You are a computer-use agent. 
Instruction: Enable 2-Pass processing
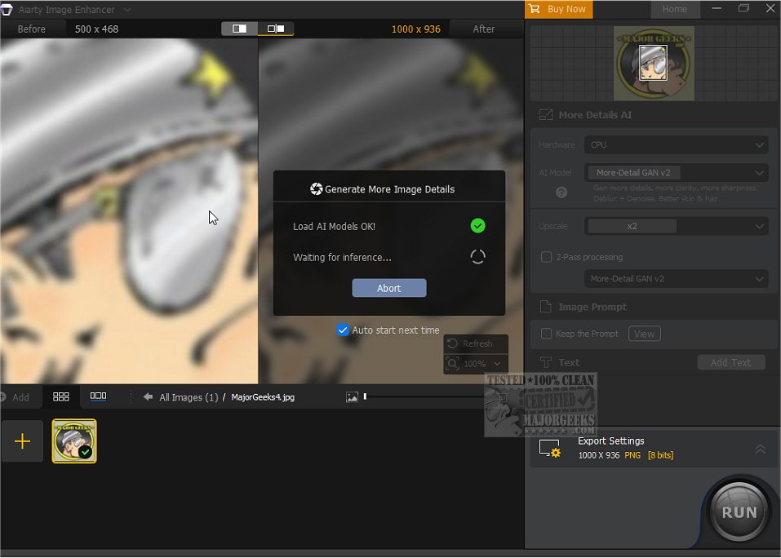click(x=546, y=257)
